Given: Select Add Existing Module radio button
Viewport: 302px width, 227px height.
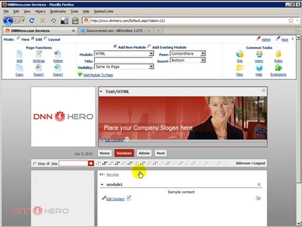Looking at the screenshot, I should pyautogui.click(x=149, y=47).
